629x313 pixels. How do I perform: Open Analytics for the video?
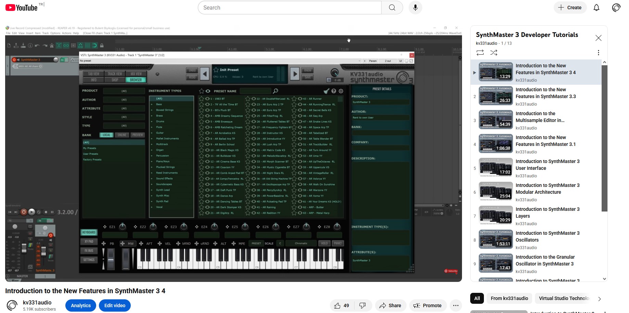(81, 305)
